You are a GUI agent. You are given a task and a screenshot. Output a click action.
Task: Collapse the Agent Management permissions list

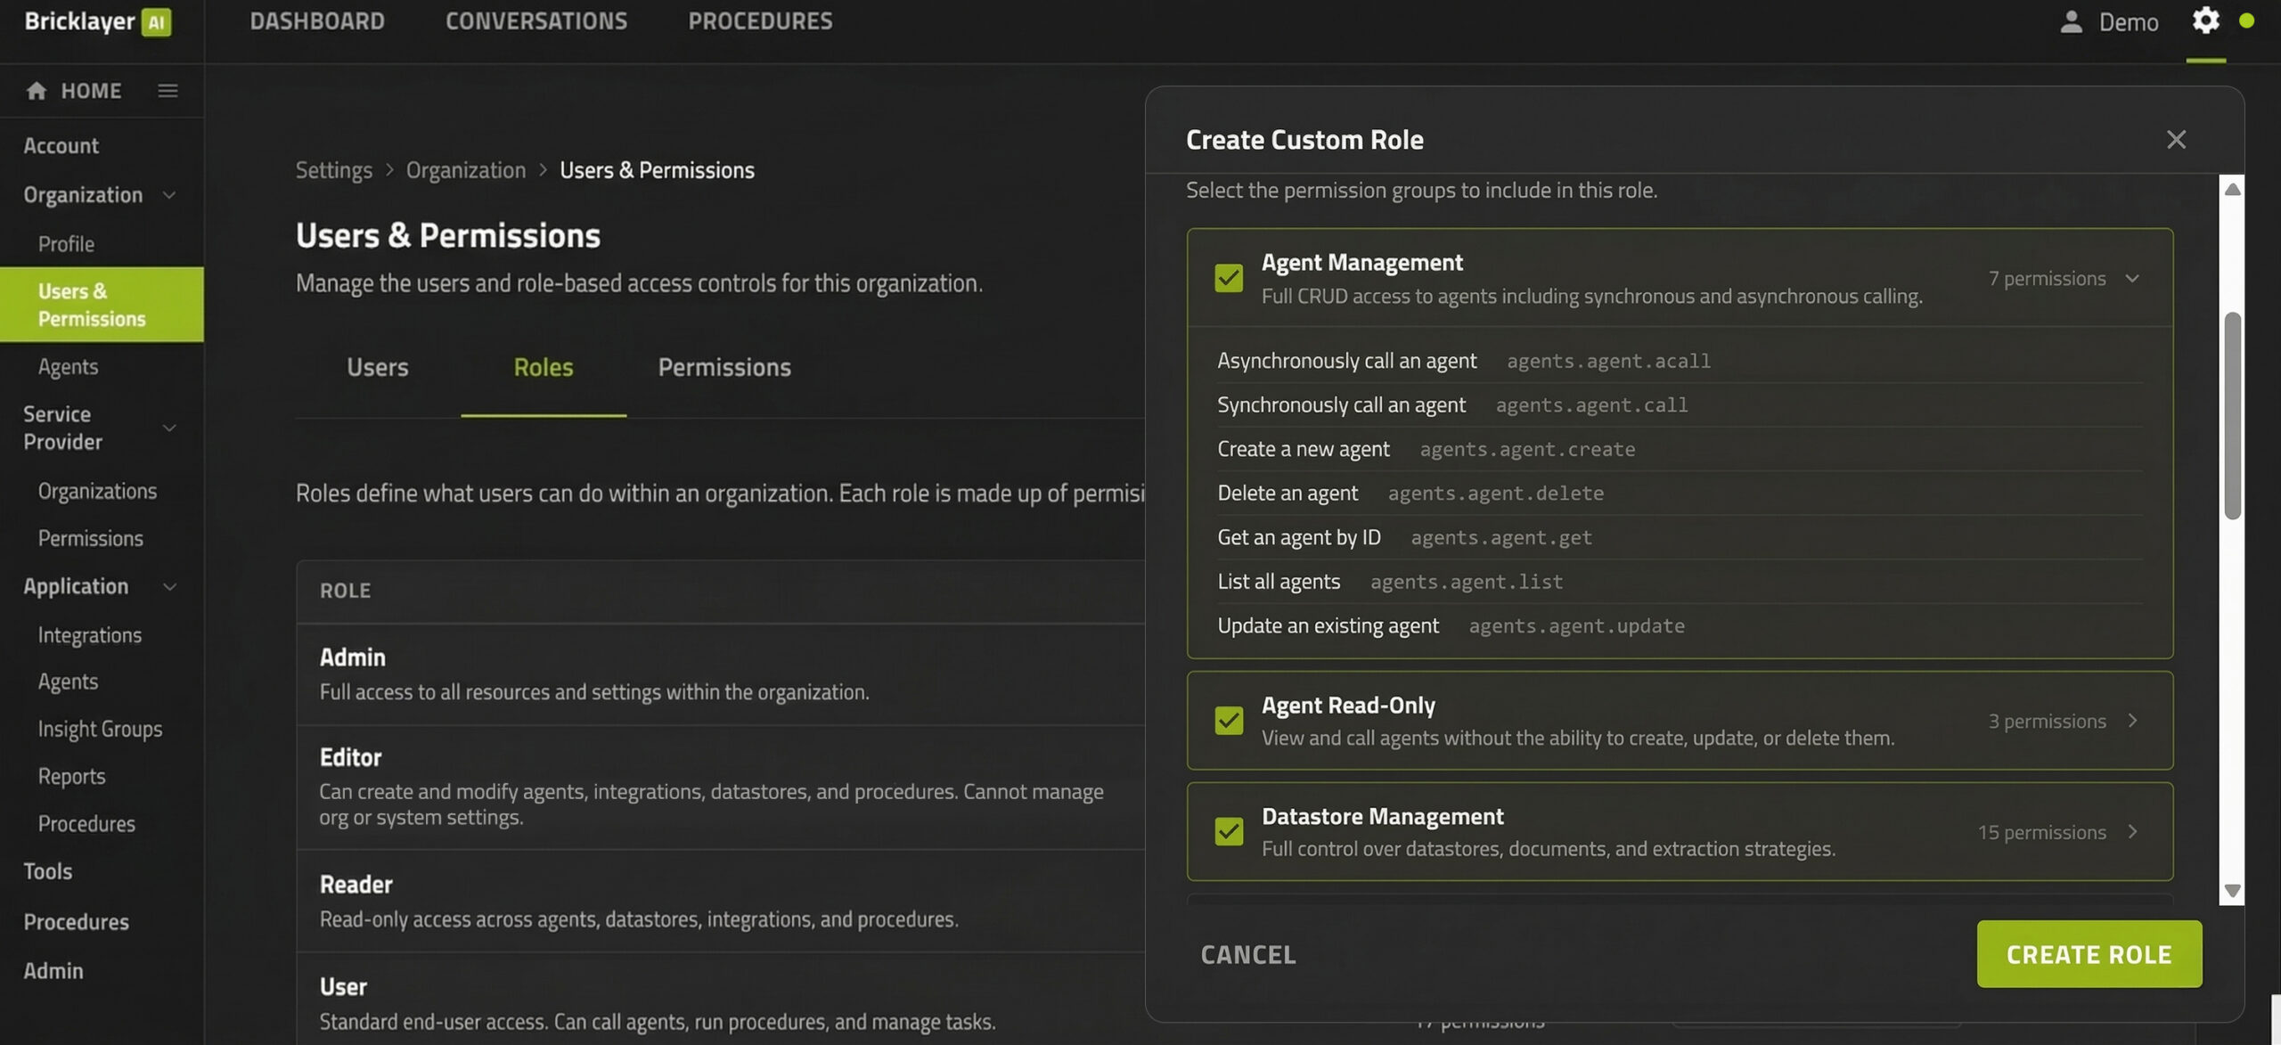point(2132,279)
